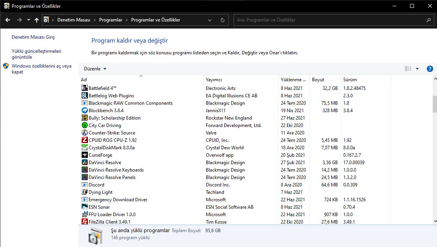
Task: Click the installed programs disc icon
Action: coord(95,236)
